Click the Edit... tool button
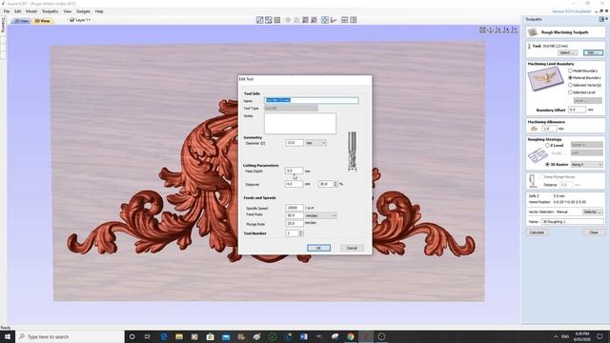 click(x=593, y=52)
